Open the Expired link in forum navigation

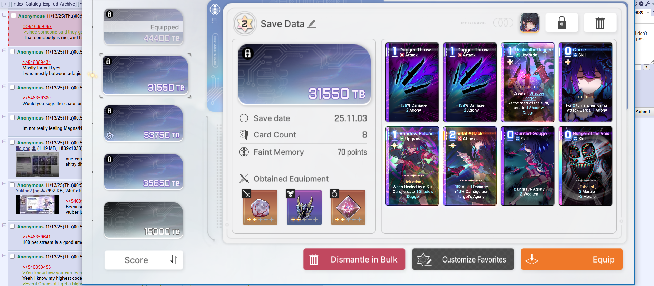click(50, 4)
